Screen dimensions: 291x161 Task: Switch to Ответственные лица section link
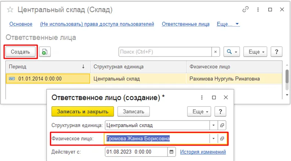click(186, 24)
